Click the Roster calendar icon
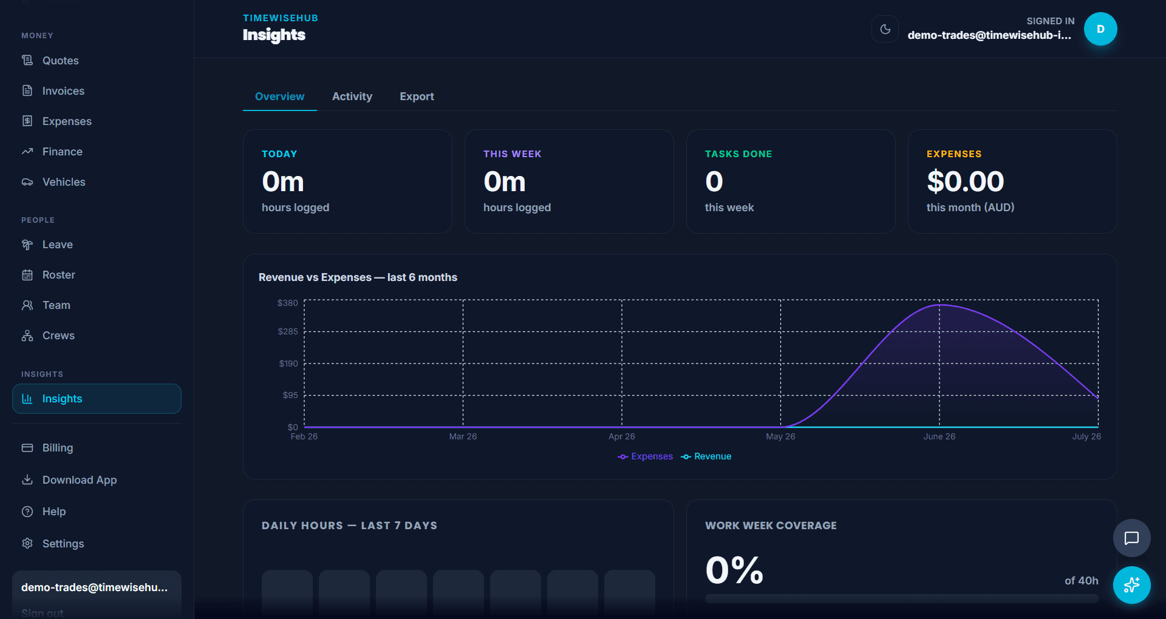Viewport: 1166px width, 619px height. point(27,275)
